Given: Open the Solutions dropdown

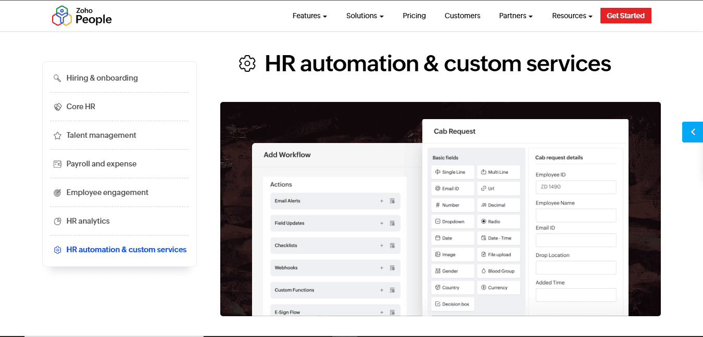Looking at the screenshot, I should point(365,16).
